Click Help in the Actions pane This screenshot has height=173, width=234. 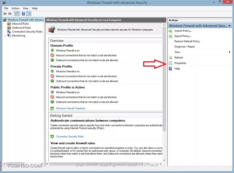click(177, 69)
